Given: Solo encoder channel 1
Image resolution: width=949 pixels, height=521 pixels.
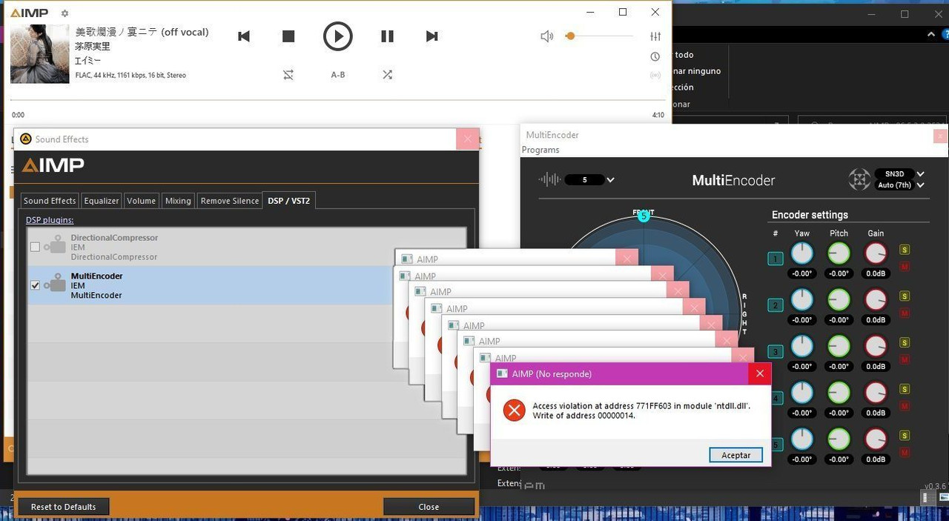Looking at the screenshot, I should [x=905, y=250].
